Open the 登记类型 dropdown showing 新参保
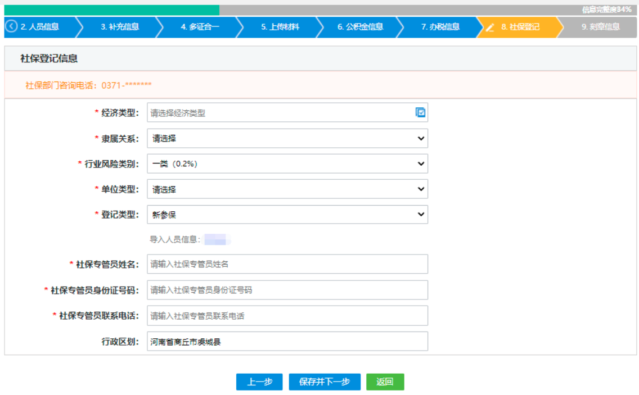This screenshot has height=395, width=639. click(x=420, y=214)
